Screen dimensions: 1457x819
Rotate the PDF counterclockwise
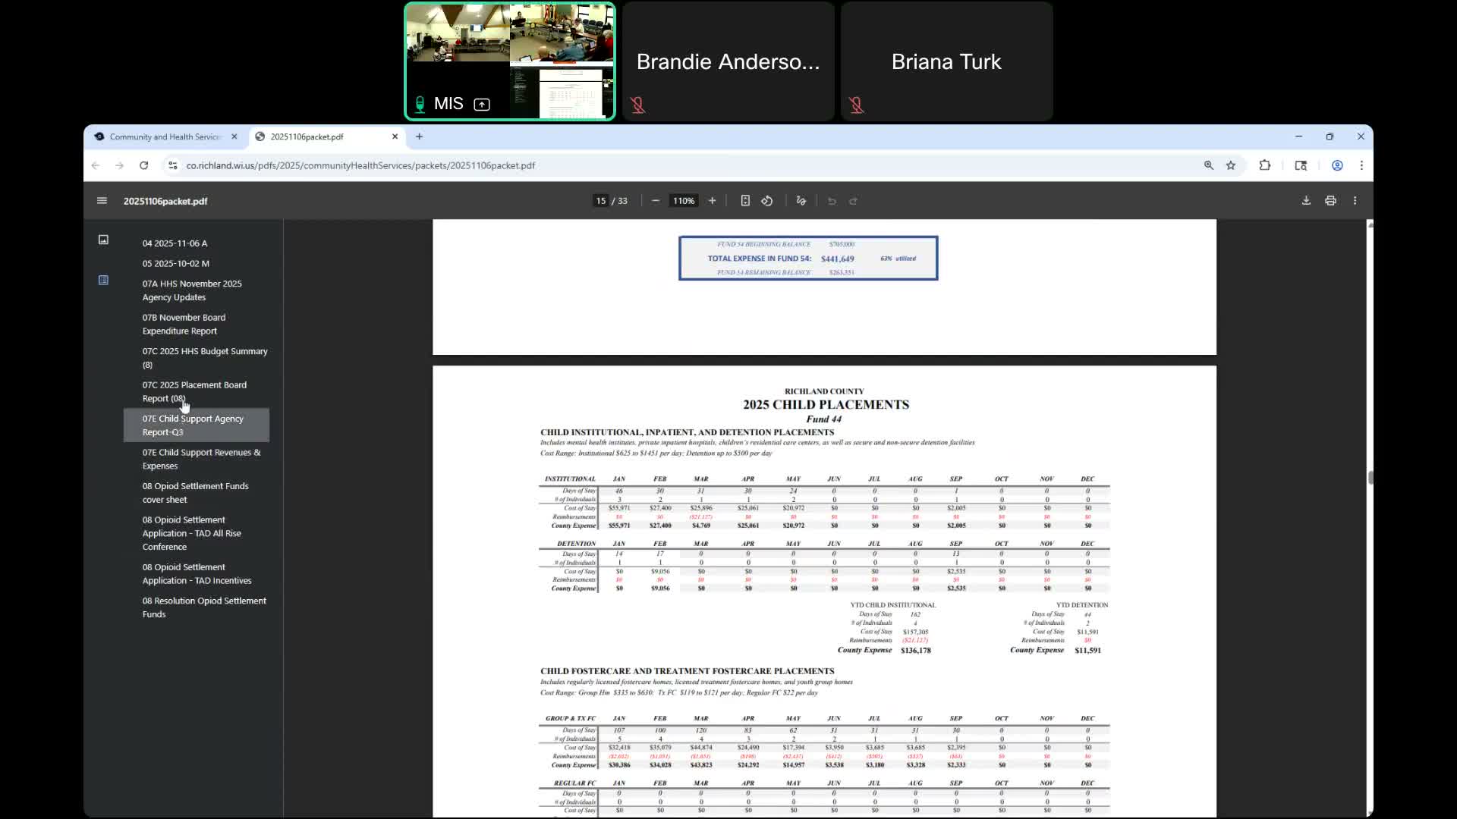coord(767,201)
